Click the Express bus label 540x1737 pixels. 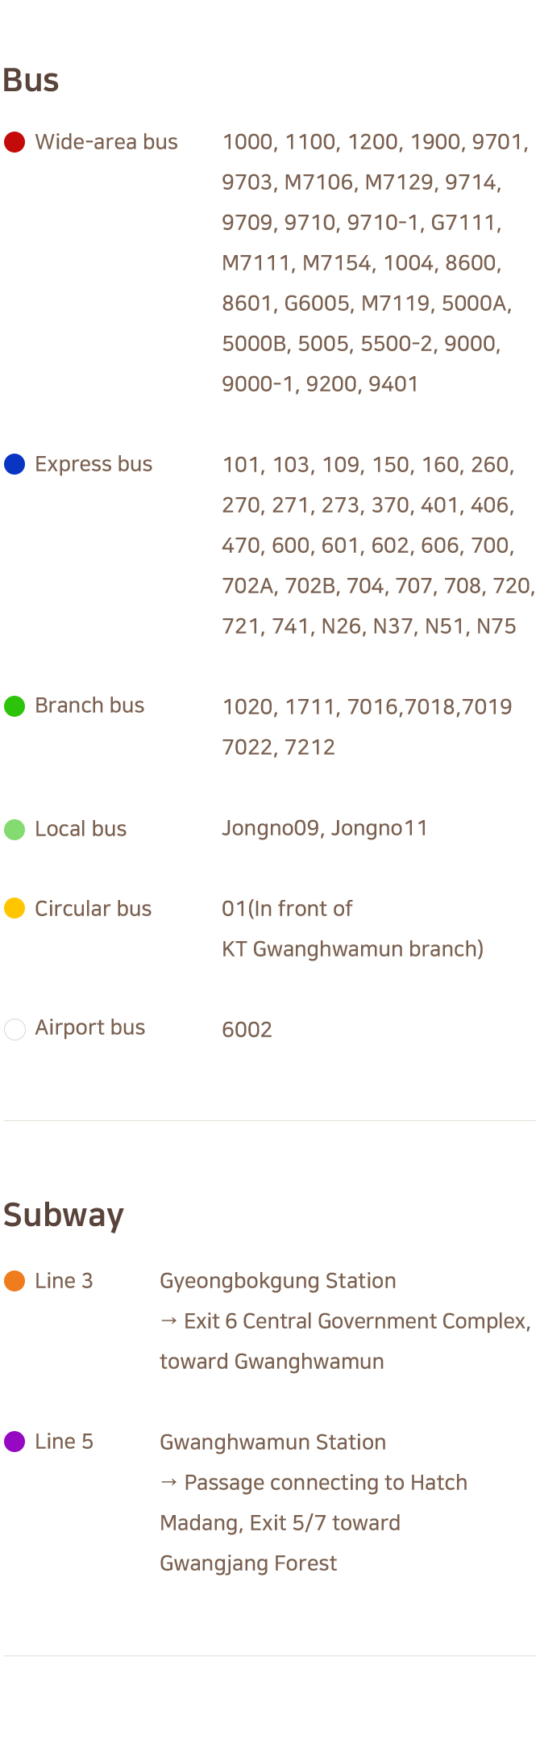click(x=93, y=464)
